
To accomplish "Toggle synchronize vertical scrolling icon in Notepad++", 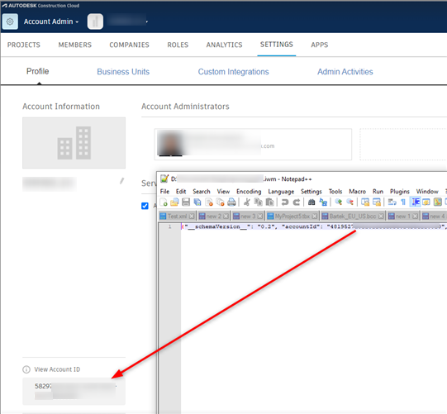I will 365,202.
